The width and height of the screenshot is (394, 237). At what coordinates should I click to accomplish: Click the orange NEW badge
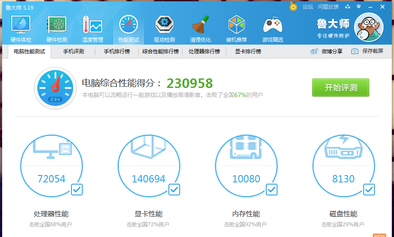click(379, 235)
